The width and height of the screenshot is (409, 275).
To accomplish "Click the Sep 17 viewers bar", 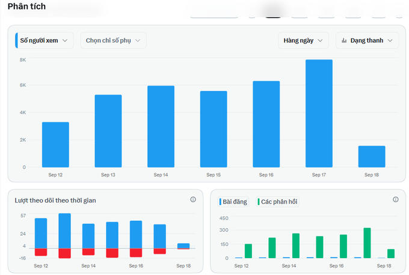I will point(319,114).
